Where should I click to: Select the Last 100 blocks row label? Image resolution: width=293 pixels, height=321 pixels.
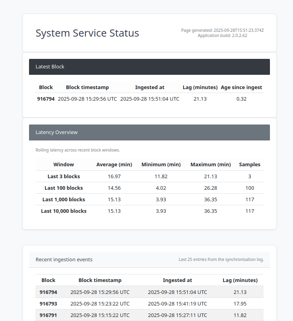[x=64, y=188]
